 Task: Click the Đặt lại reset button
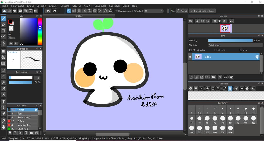coord(182,11)
